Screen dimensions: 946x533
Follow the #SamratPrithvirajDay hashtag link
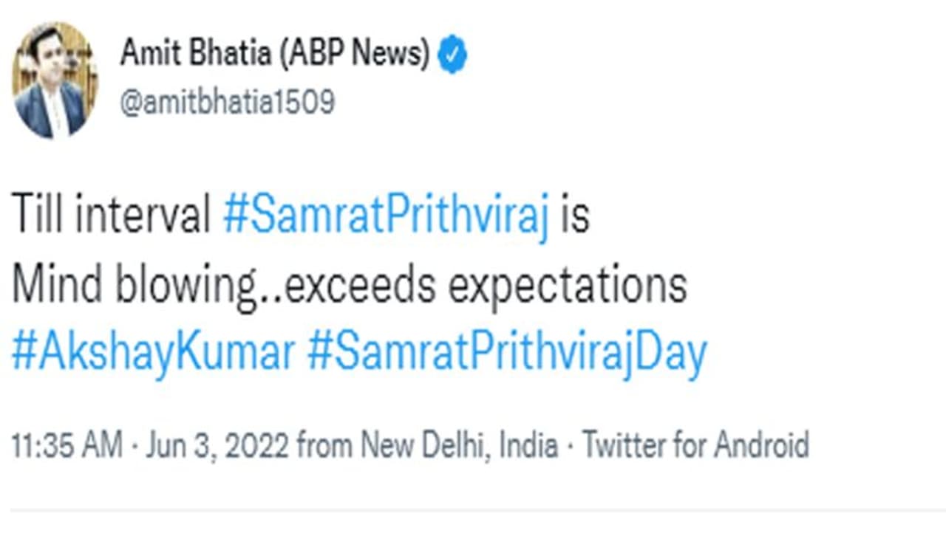tap(507, 354)
